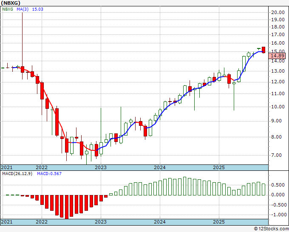Screen dimensions: 289x232
Task: Click the 11.00 price axis label
Action: pyautogui.click(x=278, y=93)
